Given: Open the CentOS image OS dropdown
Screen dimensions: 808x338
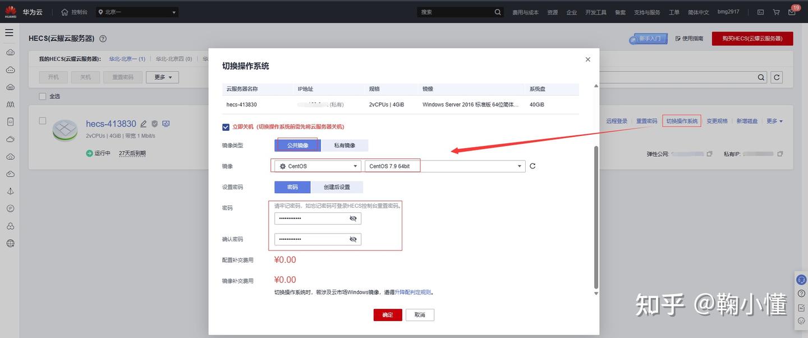Looking at the screenshot, I should pyautogui.click(x=318, y=166).
